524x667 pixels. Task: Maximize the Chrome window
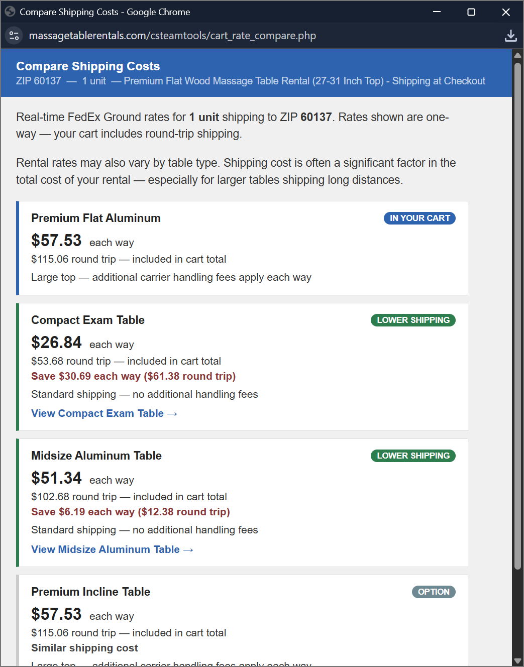pos(471,12)
